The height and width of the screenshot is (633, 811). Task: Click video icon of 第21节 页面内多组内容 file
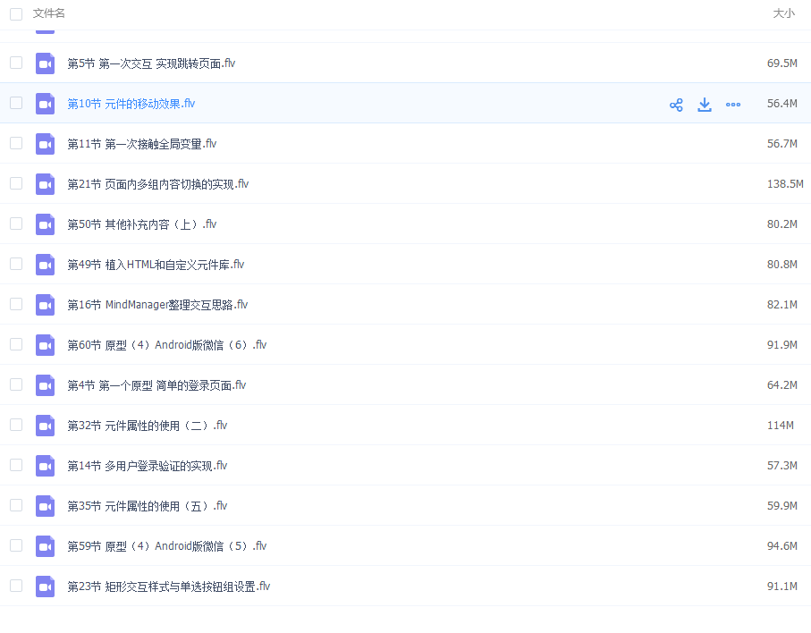click(x=45, y=184)
